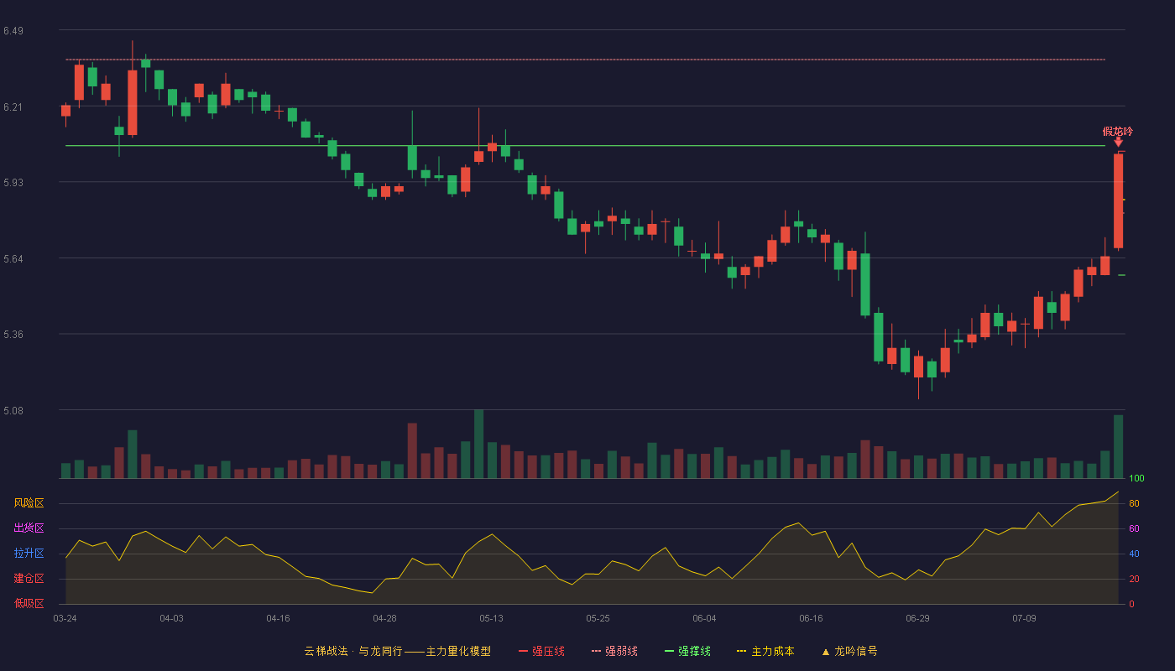
Task: Click the 假龙吟 signal label
Action: tap(1118, 132)
